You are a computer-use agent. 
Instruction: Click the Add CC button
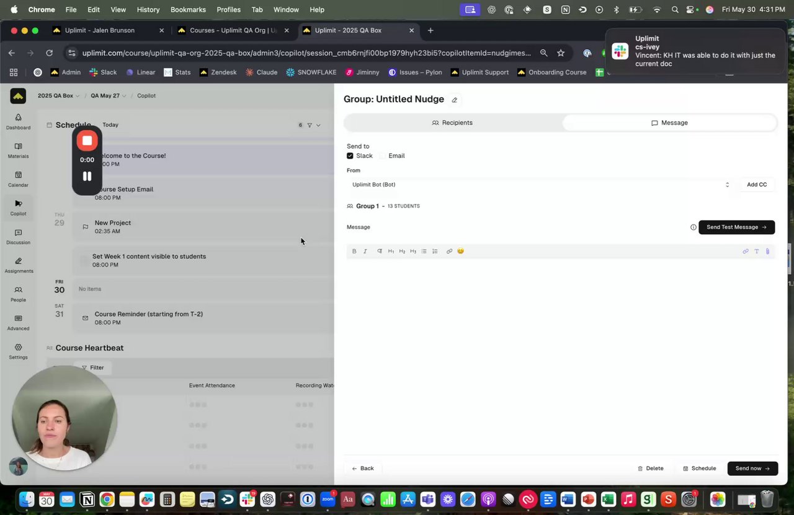[x=756, y=185]
